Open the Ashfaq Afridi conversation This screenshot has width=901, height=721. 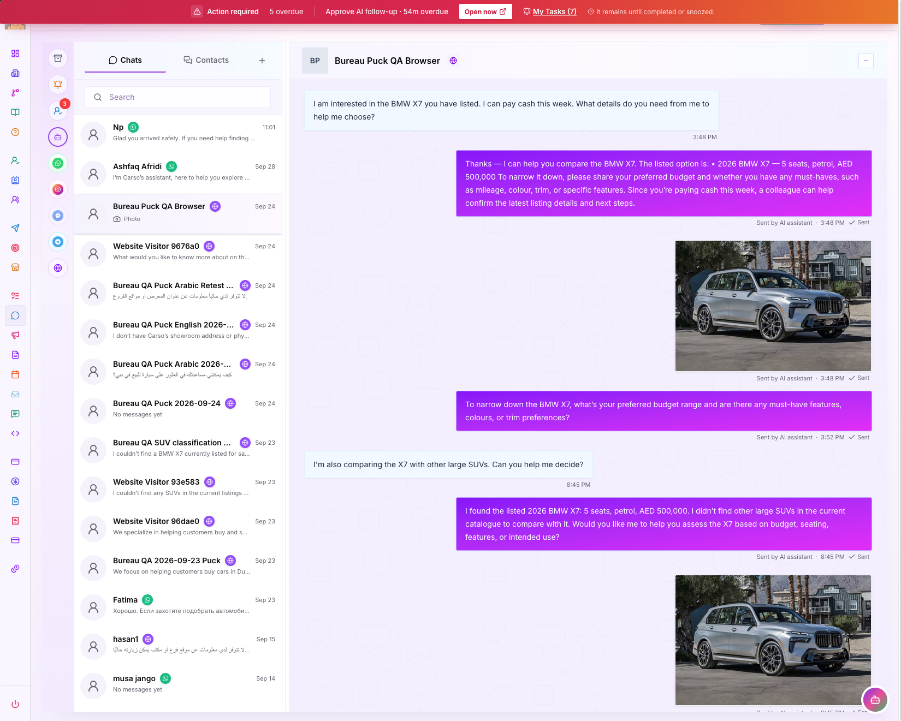[x=178, y=174]
